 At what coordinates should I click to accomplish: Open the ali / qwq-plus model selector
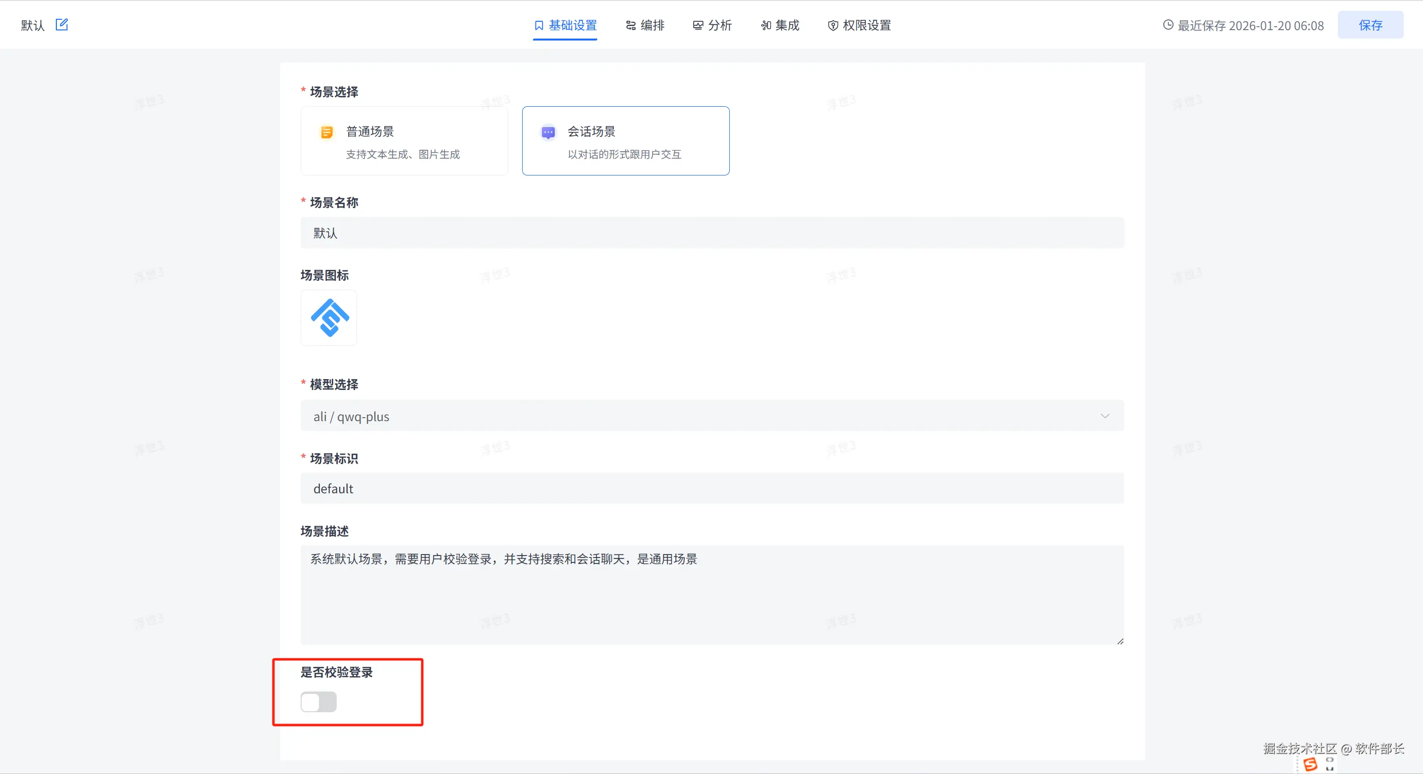coord(663,416)
